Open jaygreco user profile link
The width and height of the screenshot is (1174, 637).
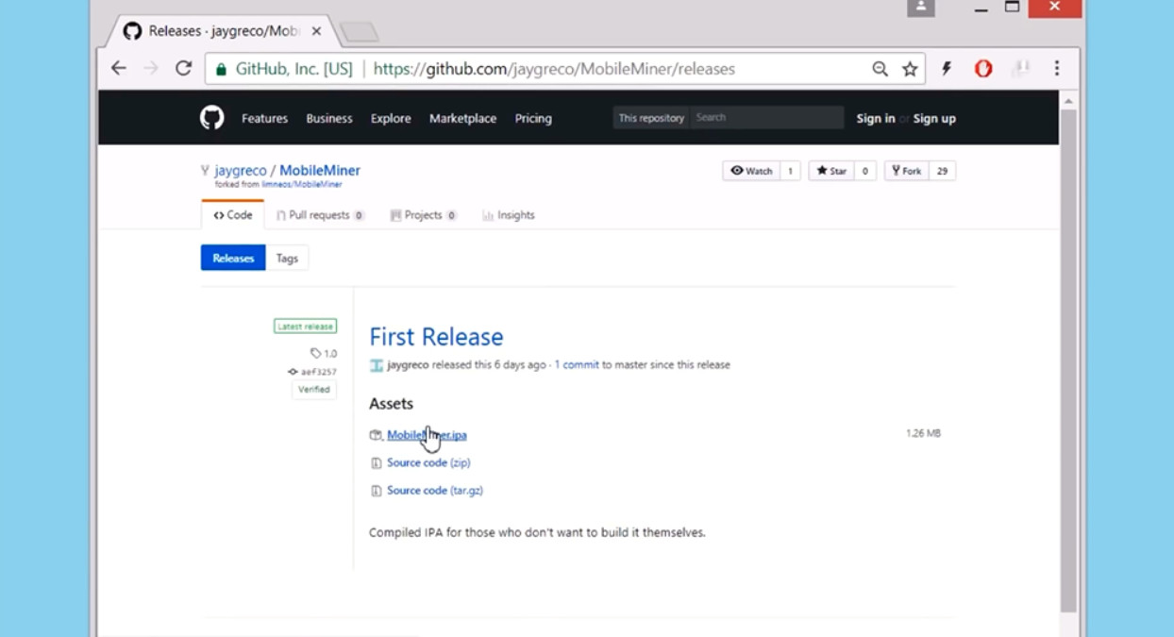[241, 171]
